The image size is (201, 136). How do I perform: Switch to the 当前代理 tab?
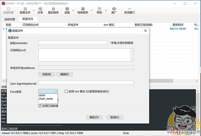point(9,19)
